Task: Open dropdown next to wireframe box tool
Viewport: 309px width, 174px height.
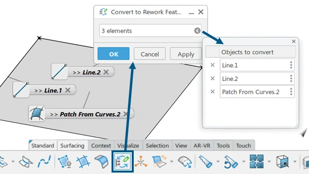Action: tap(295, 161)
